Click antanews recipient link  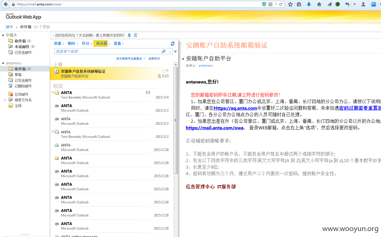pos(206,66)
